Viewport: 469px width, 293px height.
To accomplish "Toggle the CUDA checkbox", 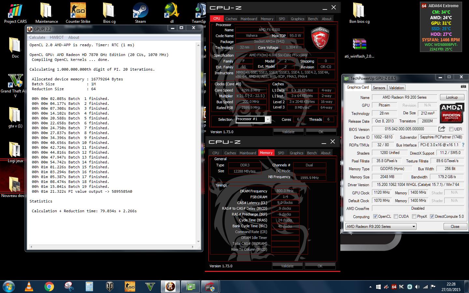I will (396, 216).
